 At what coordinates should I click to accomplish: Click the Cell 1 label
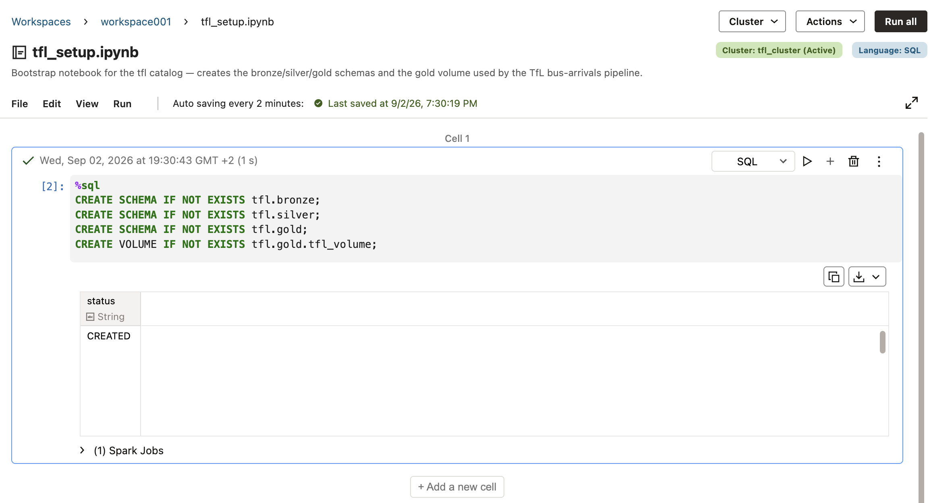tap(457, 139)
